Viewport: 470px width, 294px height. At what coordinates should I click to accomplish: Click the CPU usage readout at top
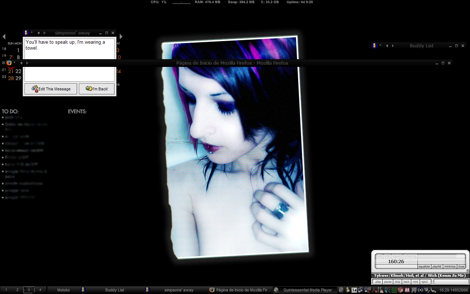tap(159, 2)
